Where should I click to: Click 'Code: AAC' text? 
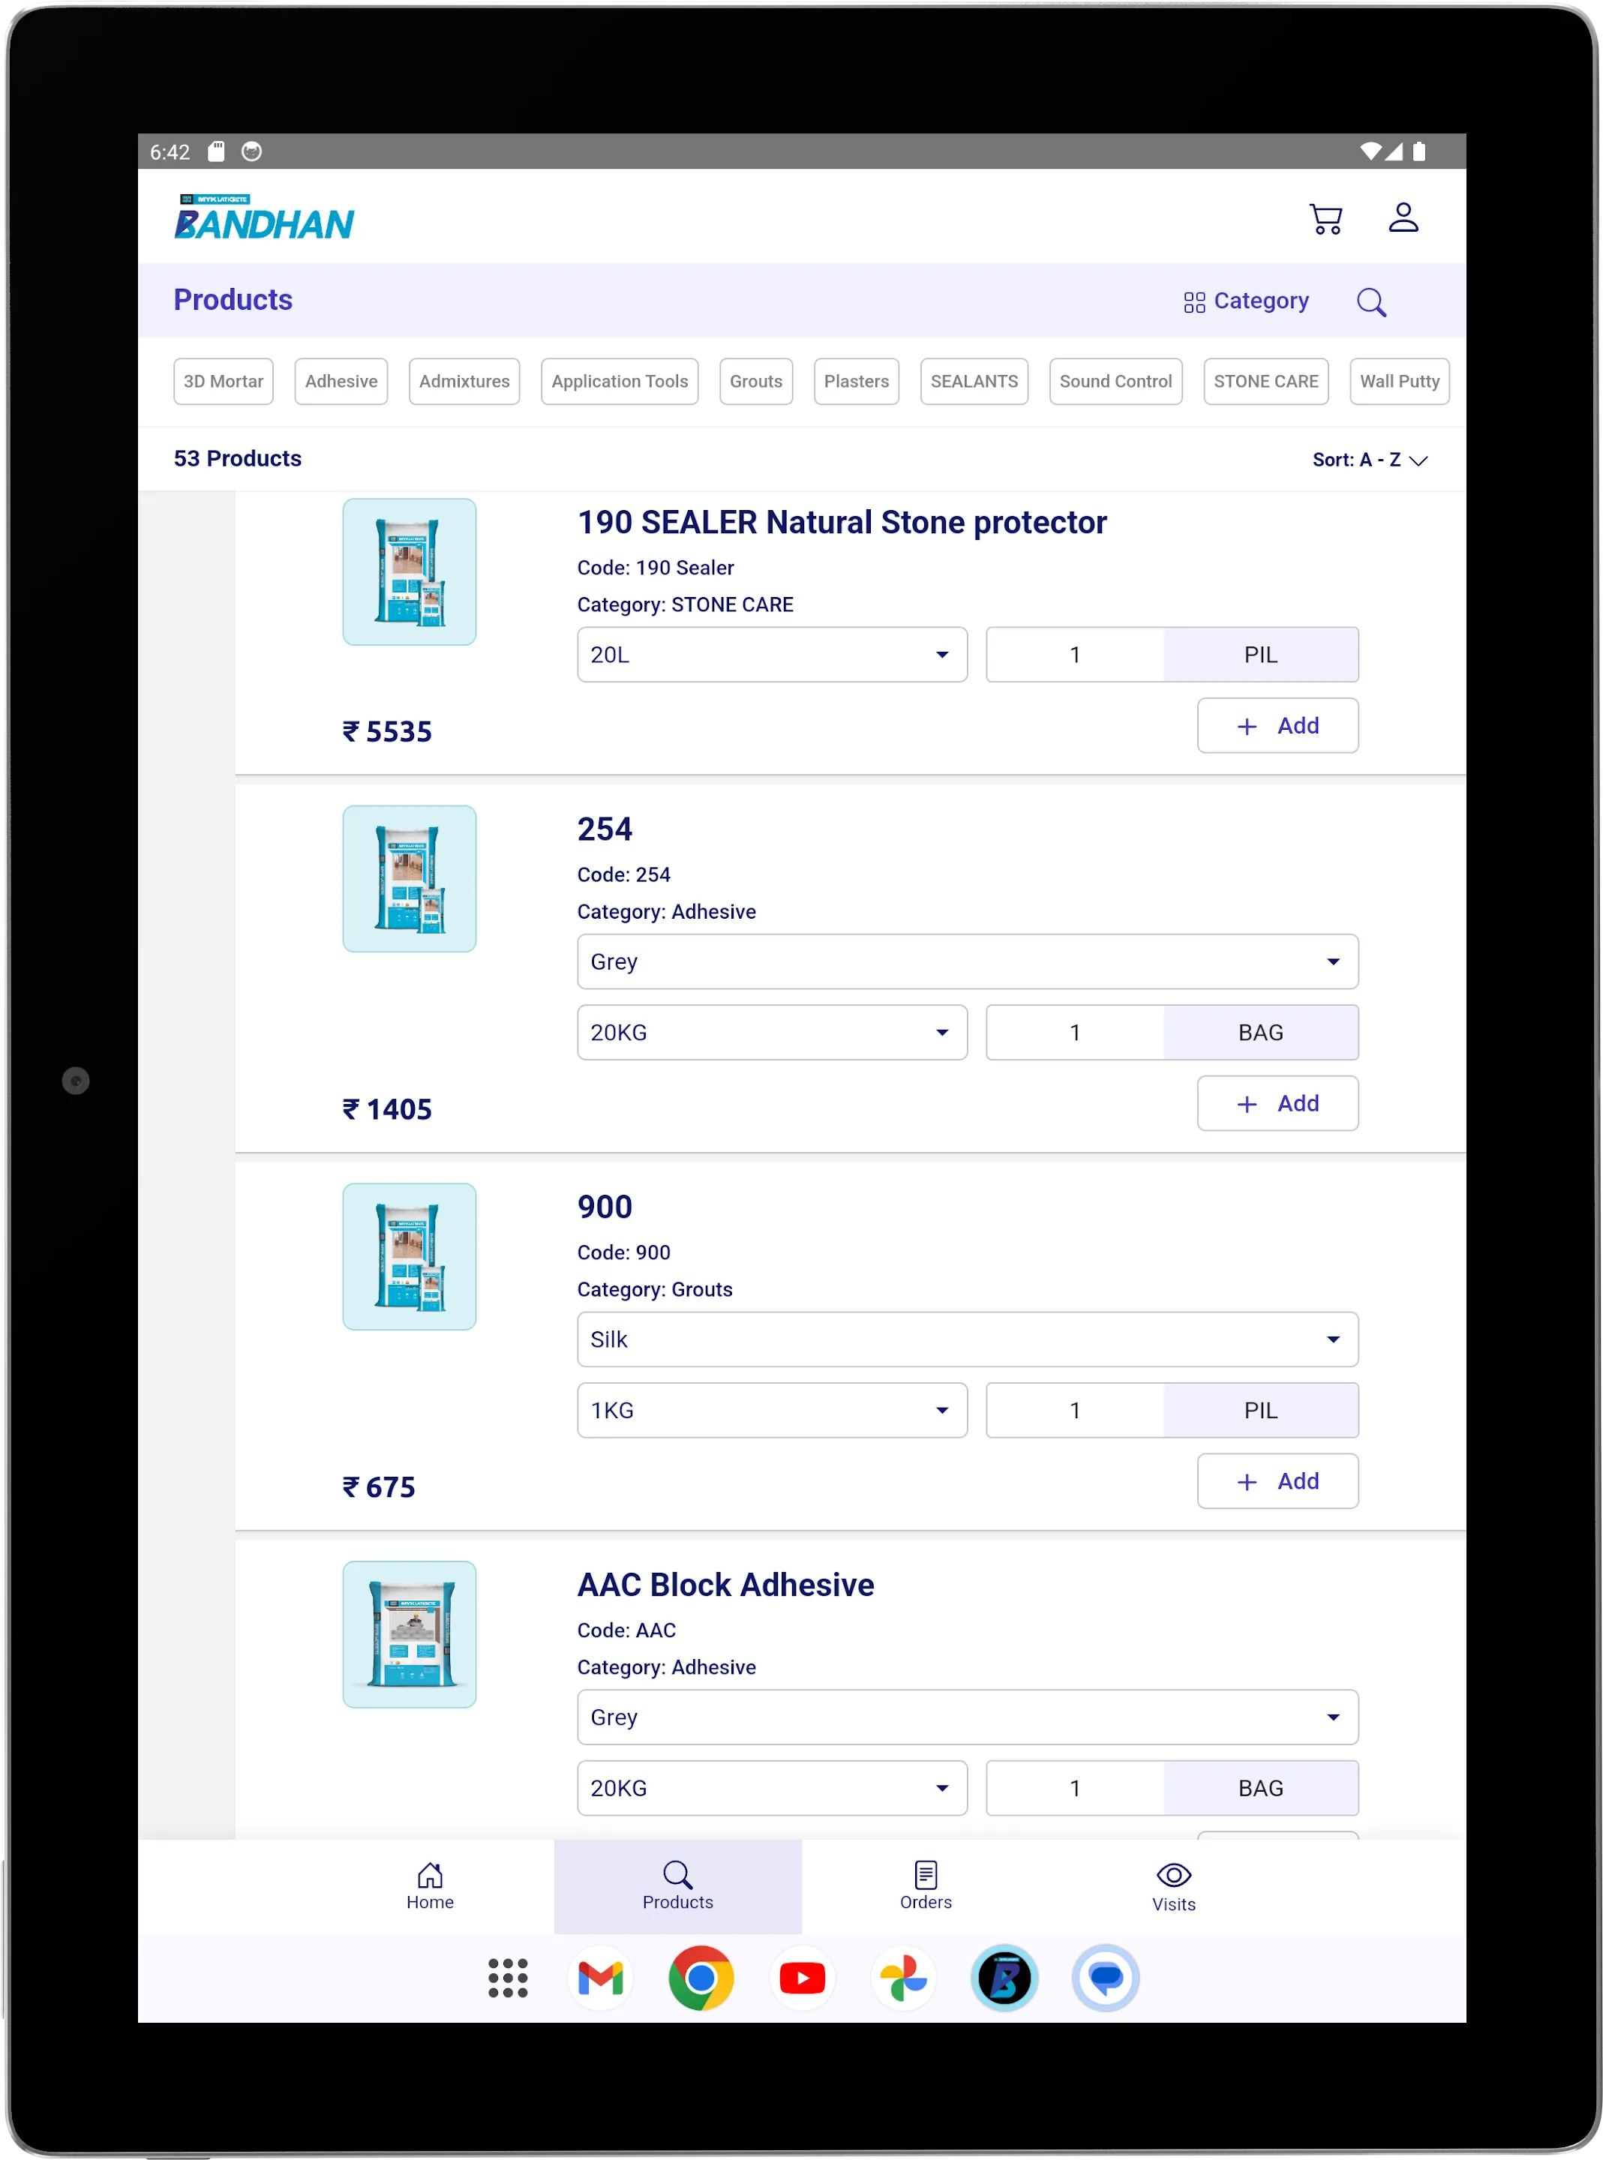(x=626, y=1630)
